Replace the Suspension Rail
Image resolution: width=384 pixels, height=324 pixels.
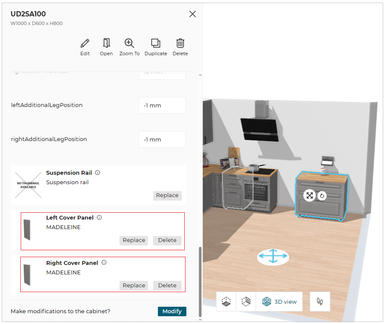pyautogui.click(x=167, y=195)
